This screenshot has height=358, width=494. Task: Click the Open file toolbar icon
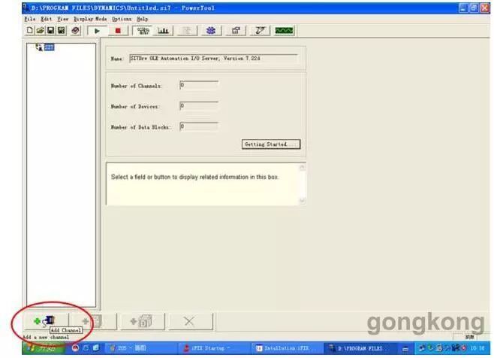40,31
